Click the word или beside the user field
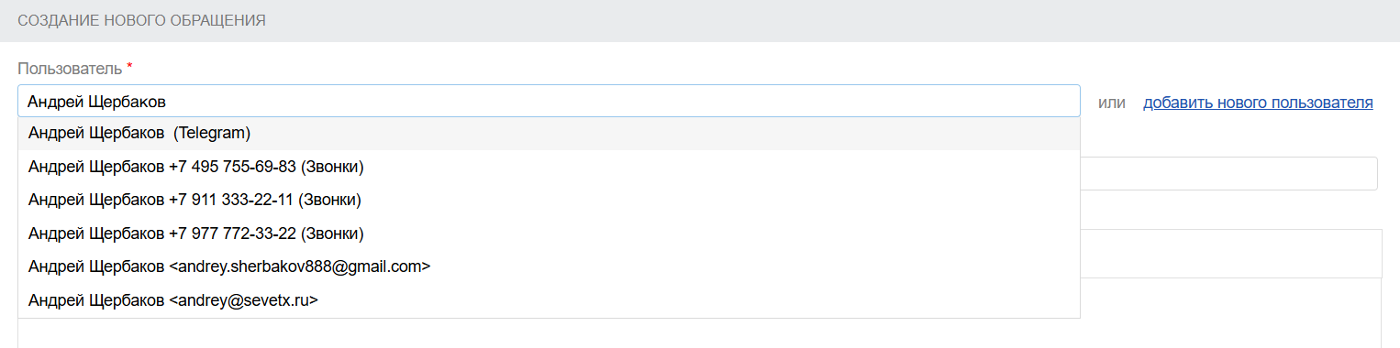Viewport: 1400px width, 348px height. (1112, 103)
